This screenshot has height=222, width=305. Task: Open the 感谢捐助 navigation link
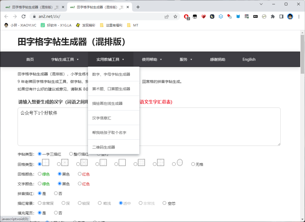click(217, 59)
